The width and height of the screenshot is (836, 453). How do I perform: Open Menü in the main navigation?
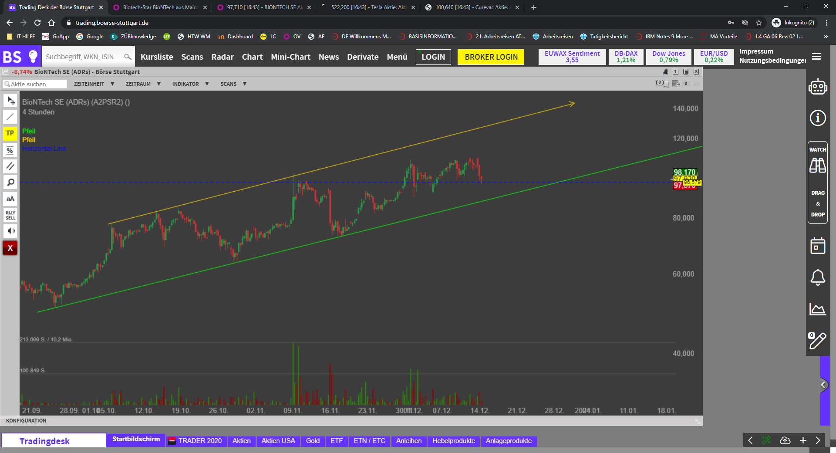click(397, 57)
